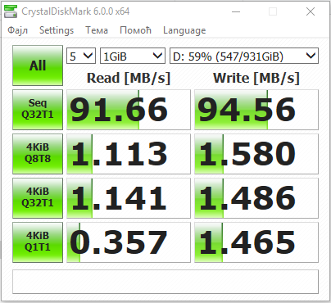Click the 4KiB Q32T1 write value 1.486
This screenshot has width=331, height=303.
coord(256,198)
